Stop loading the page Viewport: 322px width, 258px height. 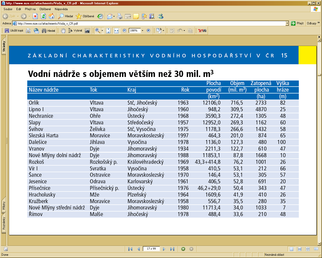coord(35,16)
